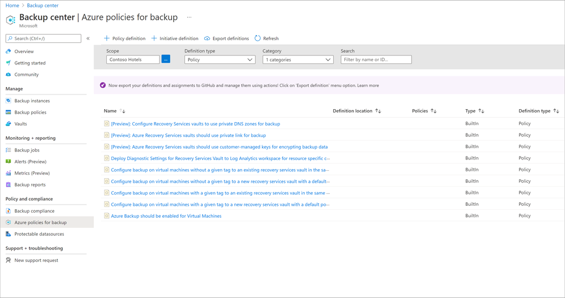565x298 pixels.
Task: Open the ellipsis menu beside page title
Action: point(189,18)
